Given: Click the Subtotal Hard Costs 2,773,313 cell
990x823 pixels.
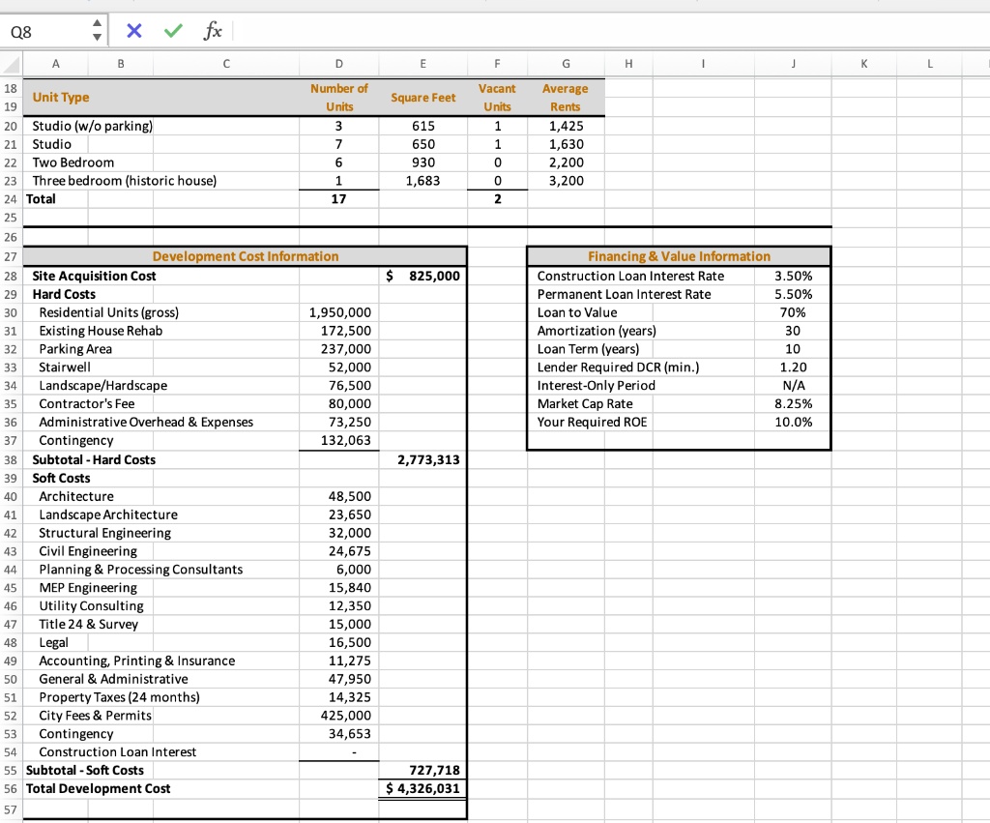Looking at the screenshot, I should pos(423,460).
